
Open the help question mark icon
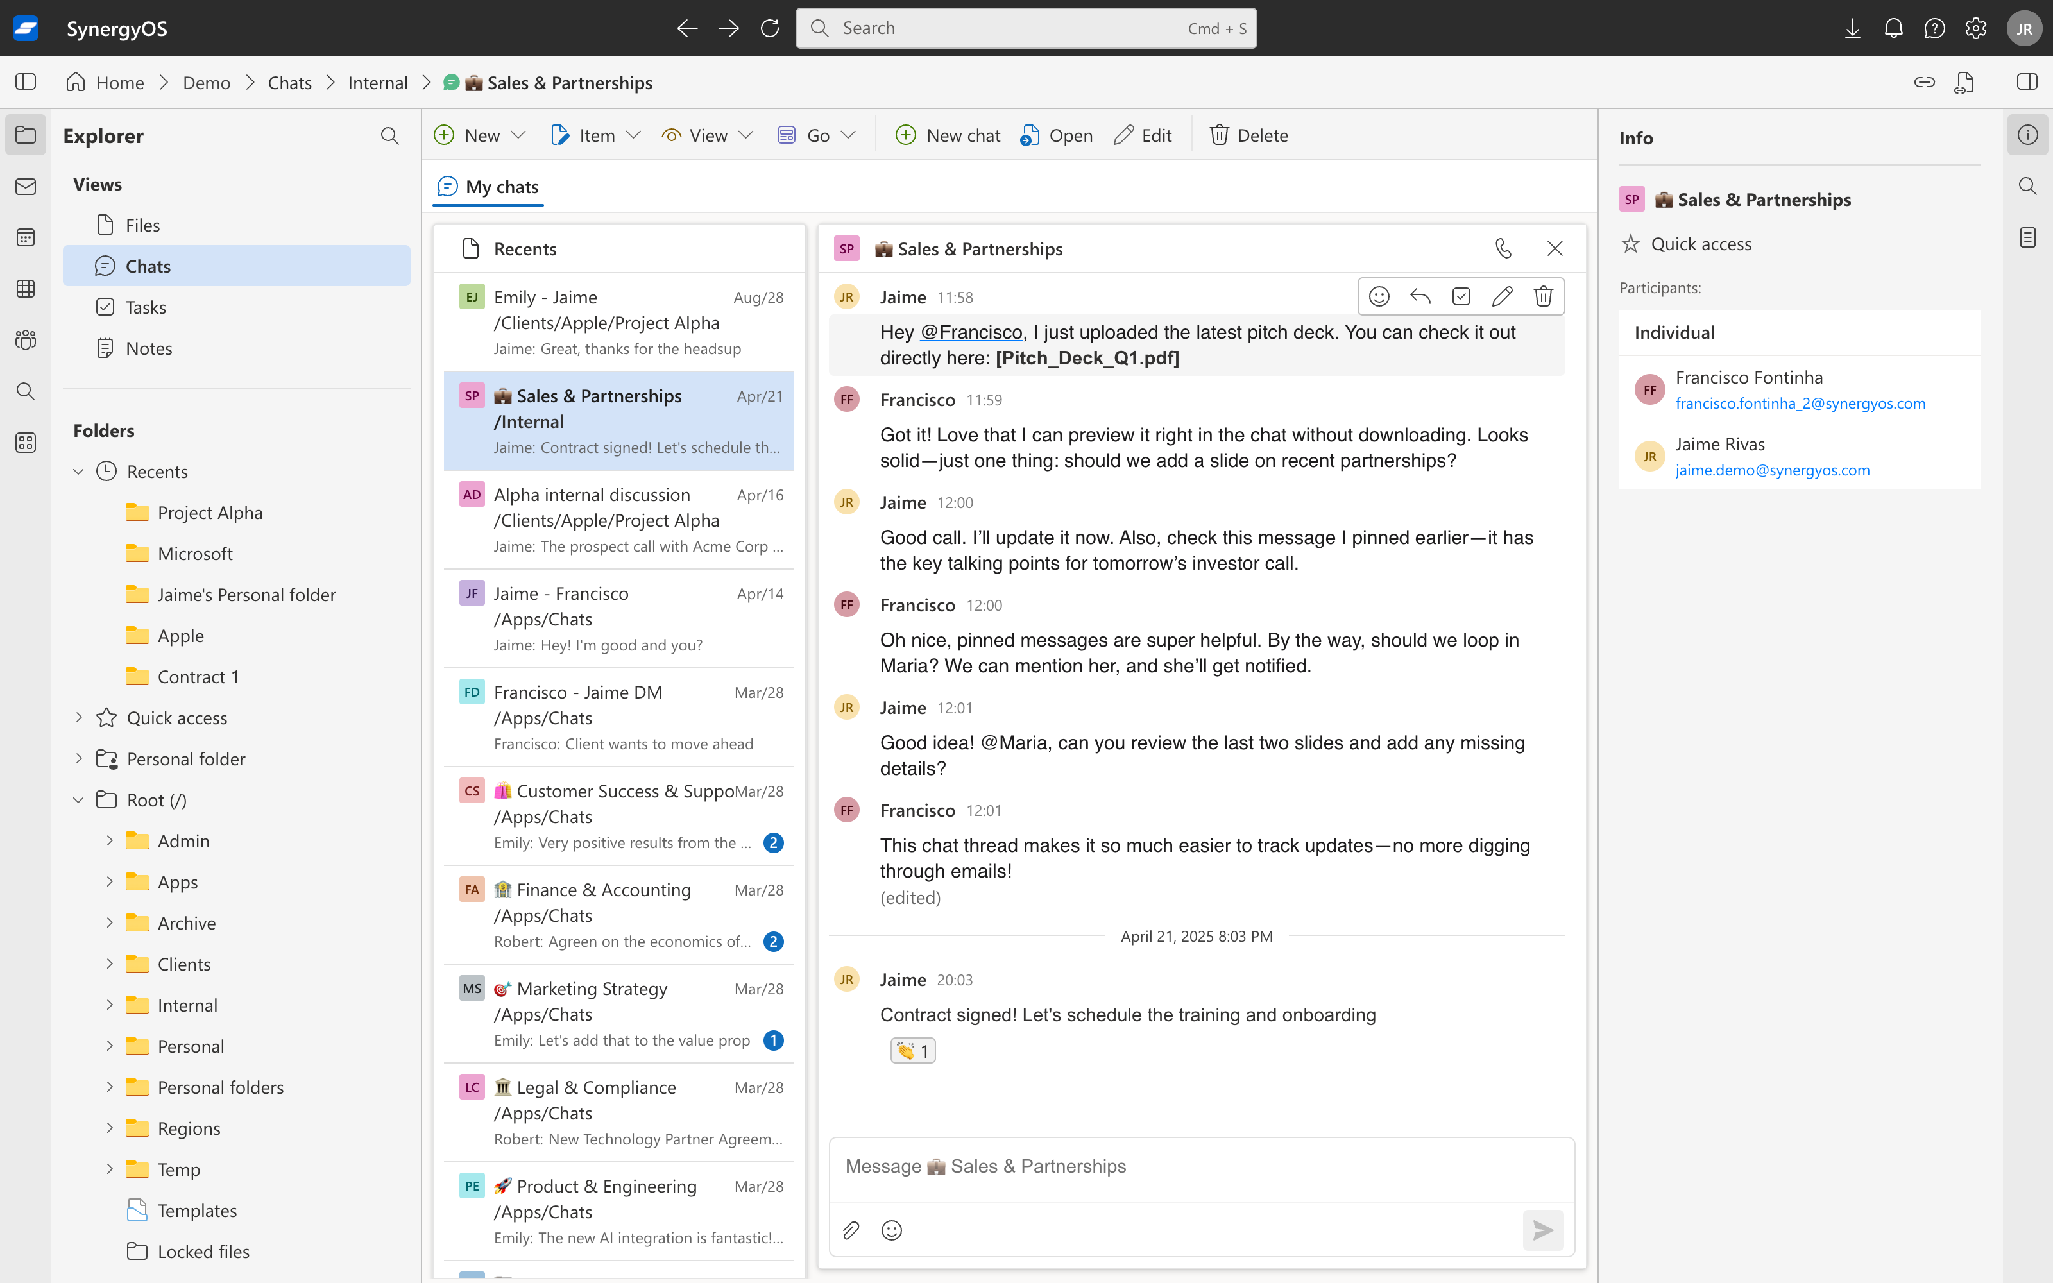[x=1934, y=29]
